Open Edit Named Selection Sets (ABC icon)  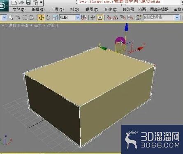click(139, 18)
